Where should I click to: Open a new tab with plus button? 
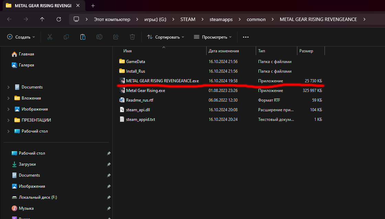[93, 6]
